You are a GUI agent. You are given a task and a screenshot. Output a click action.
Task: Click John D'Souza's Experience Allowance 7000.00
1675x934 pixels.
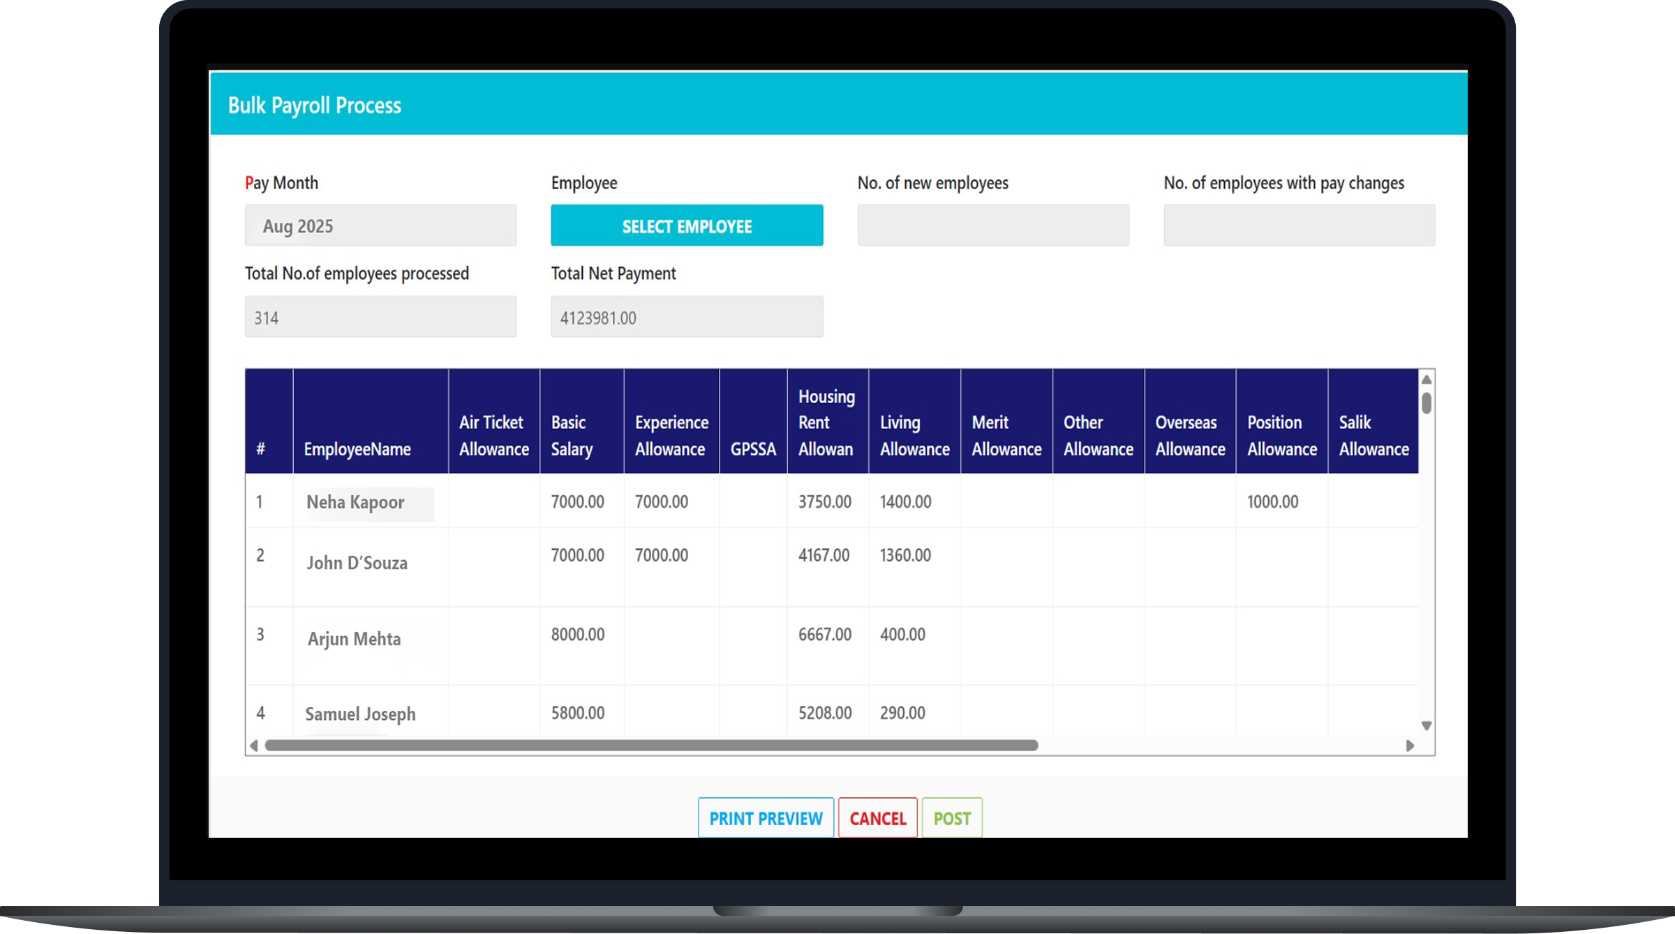(662, 555)
